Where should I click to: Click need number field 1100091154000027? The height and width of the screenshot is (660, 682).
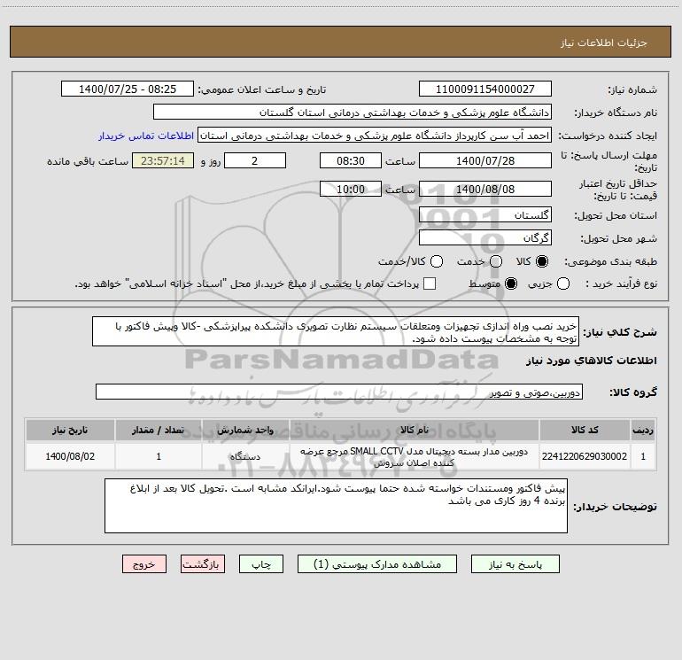485,89
